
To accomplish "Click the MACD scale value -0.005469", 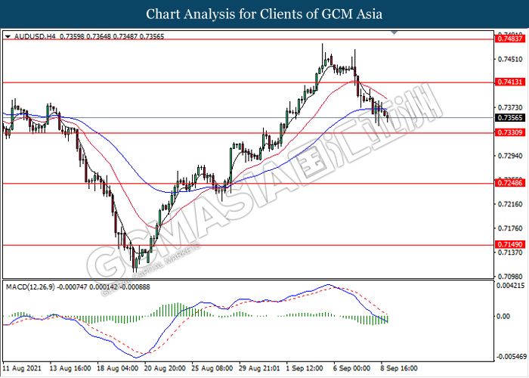I will point(512,357).
